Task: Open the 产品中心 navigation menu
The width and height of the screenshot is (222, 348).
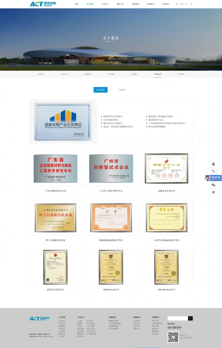Action: 105,4
